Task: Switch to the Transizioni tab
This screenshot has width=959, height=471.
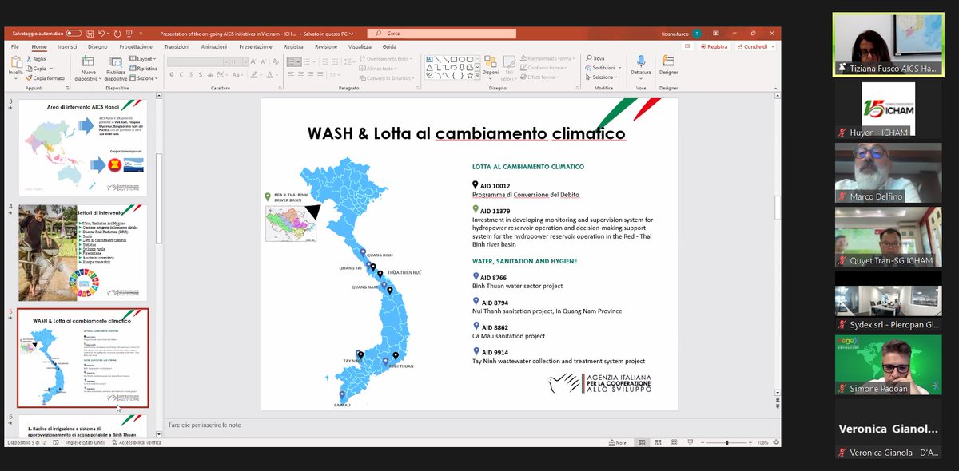Action: coord(177,46)
